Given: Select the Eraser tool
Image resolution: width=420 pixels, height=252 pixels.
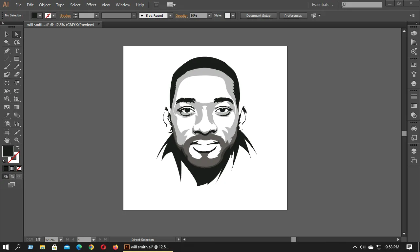Looking at the screenshot, I should [x=17, y=74].
